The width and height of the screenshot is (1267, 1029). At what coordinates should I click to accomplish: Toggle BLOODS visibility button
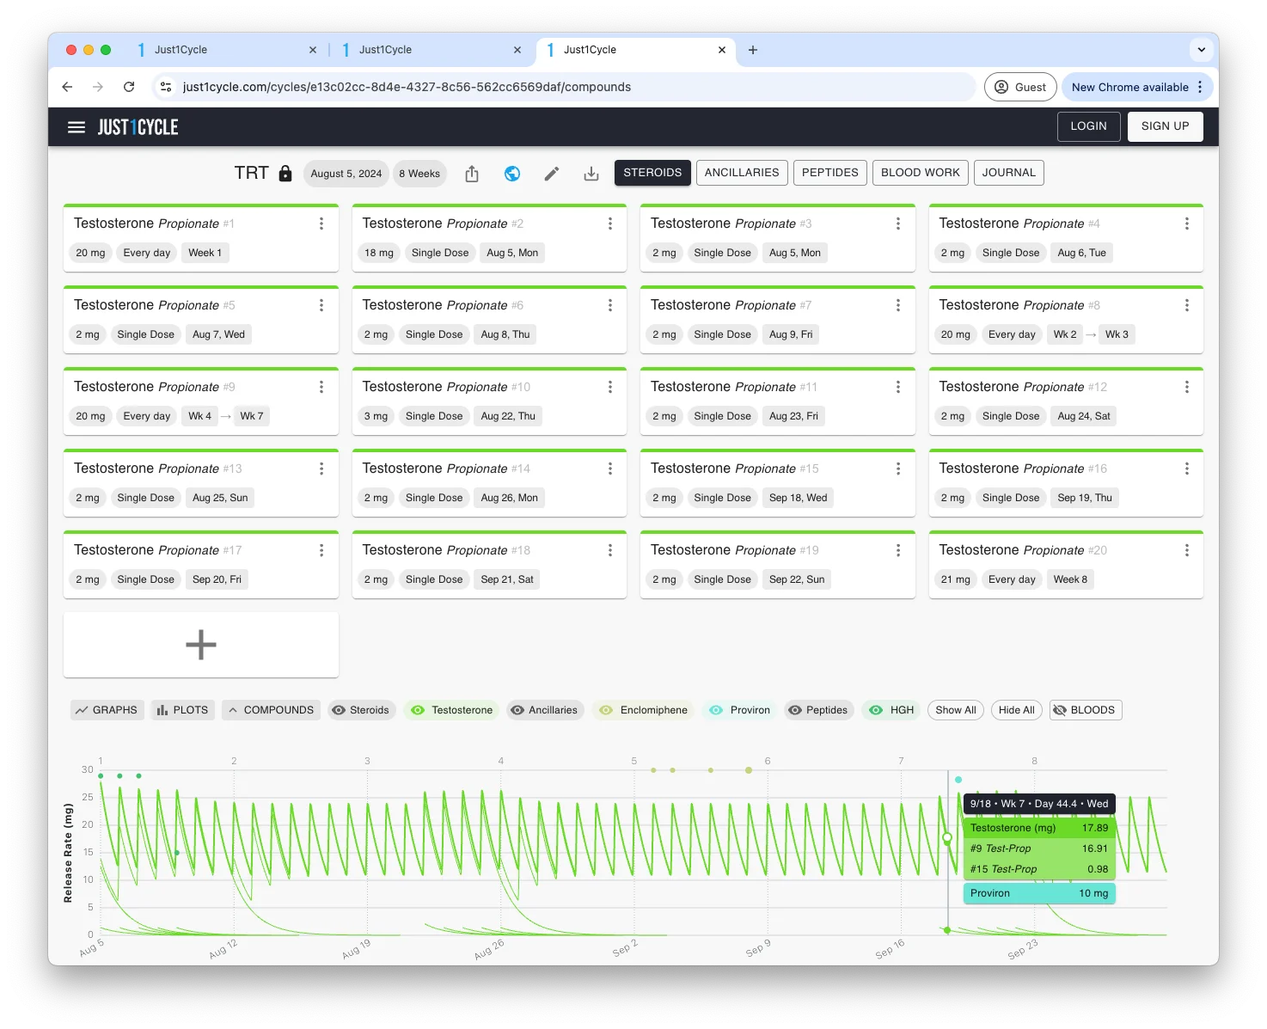point(1086,710)
